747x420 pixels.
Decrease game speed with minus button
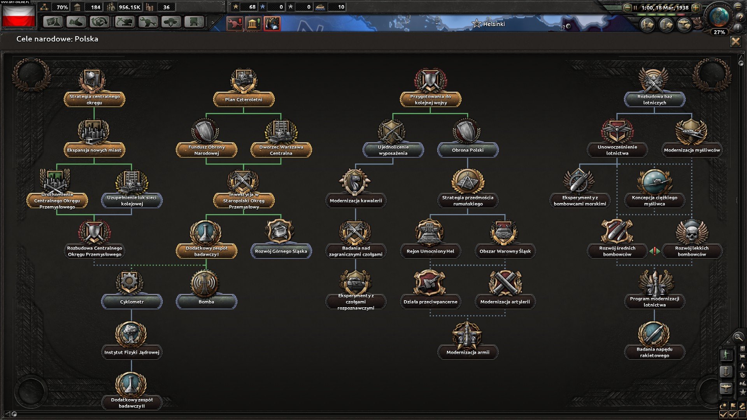pyautogui.click(x=628, y=7)
